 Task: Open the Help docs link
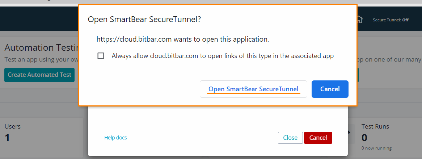(x=115, y=138)
